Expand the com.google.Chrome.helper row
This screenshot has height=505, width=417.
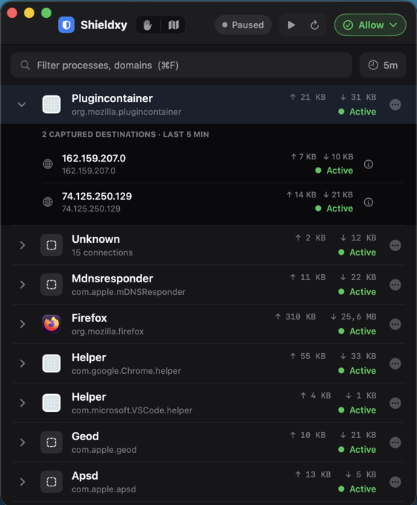(x=22, y=363)
